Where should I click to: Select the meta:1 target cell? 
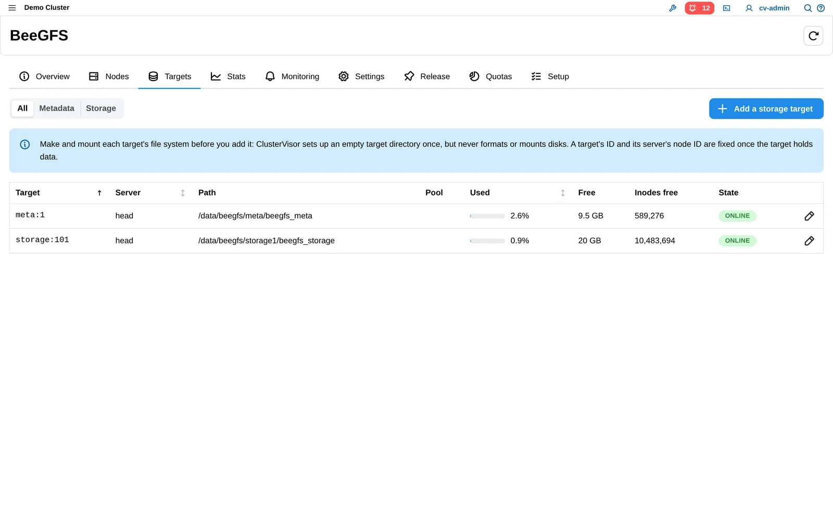30,215
